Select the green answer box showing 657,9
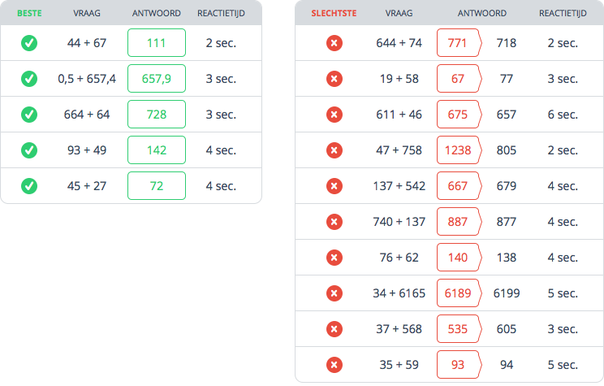Screen dimensions: 604x386 [157, 79]
